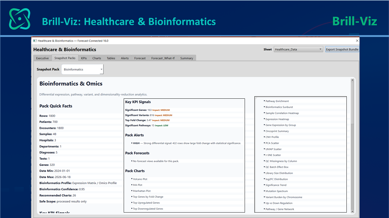Image resolution: width=389 pixels, height=218 pixels.
Task: Click Mutation Spectrum list item
Action: [x=277, y=191]
